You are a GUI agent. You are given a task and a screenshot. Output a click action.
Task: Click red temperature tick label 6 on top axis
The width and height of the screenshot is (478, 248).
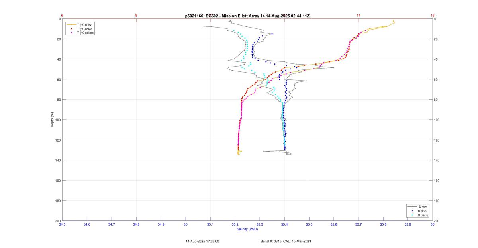(62, 16)
